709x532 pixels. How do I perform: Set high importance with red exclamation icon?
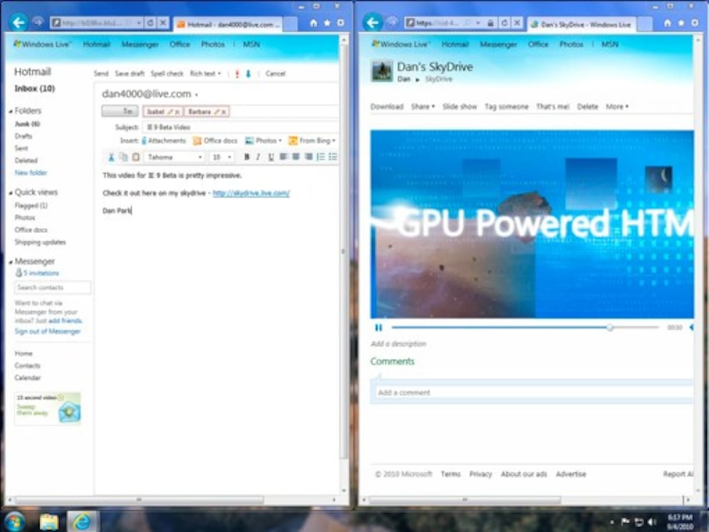click(x=237, y=74)
